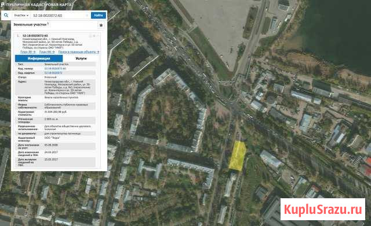Click the first small icon in result card header
The width and height of the screenshot is (371, 226).
(90, 36)
